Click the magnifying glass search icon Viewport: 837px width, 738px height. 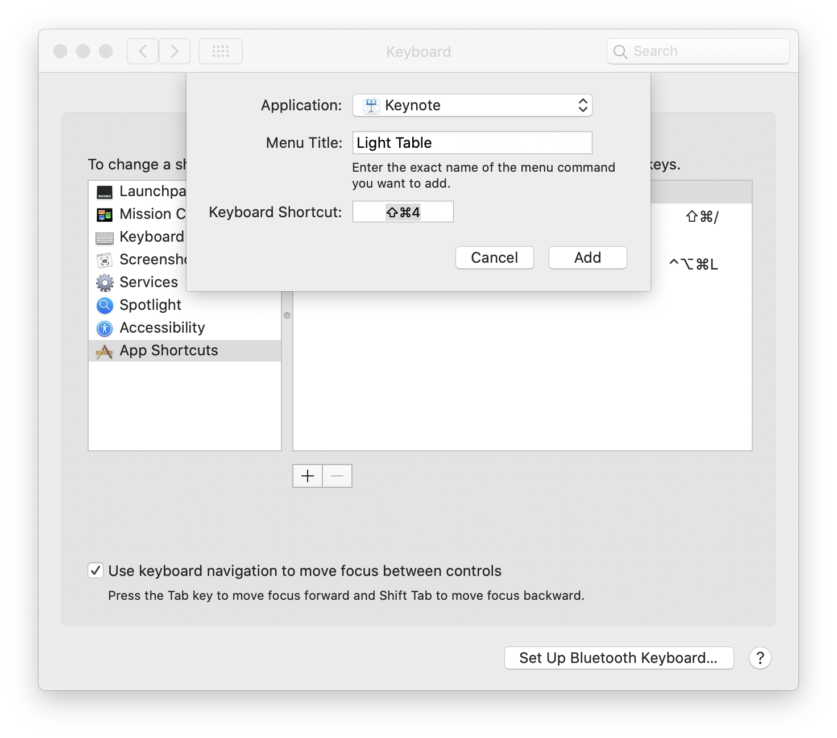pos(620,52)
